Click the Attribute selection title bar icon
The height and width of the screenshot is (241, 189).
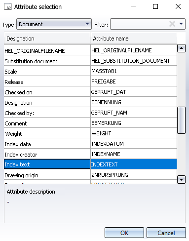8,7
